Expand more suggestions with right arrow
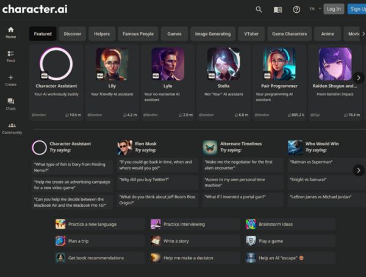The height and width of the screenshot is (277, 366). 358,170
